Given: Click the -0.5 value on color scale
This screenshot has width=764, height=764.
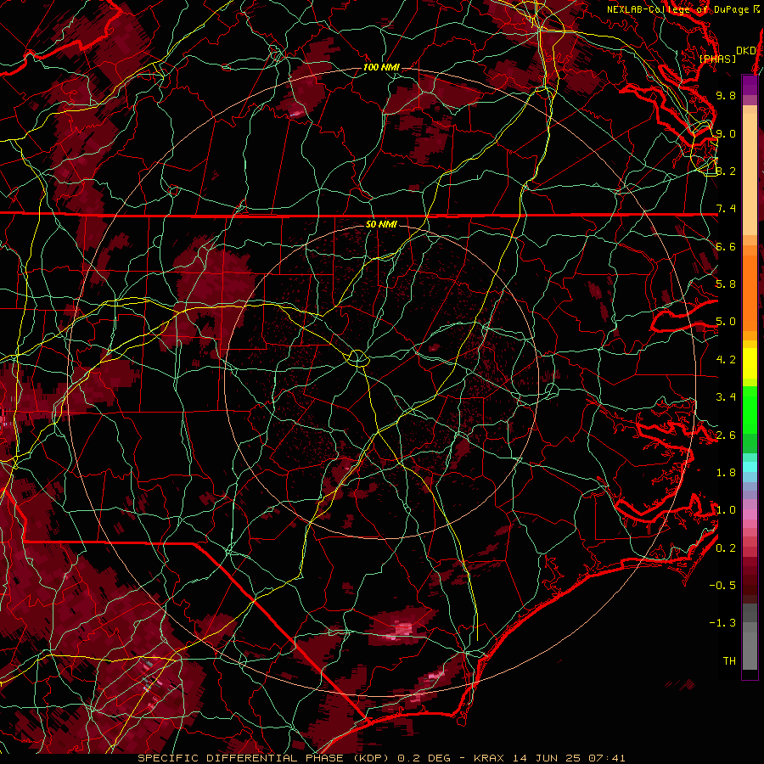Looking at the screenshot, I should (x=722, y=586).
